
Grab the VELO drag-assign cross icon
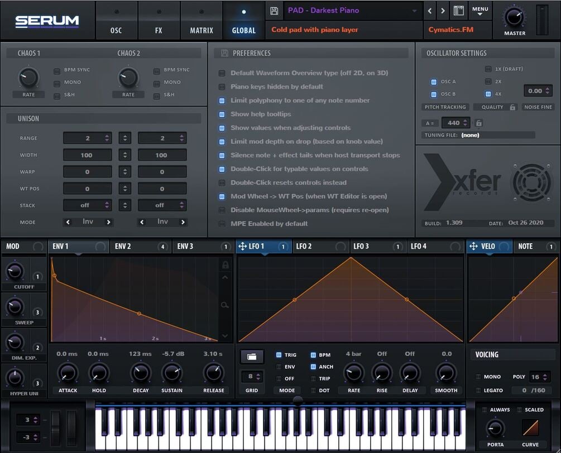pyautogui.click(x=473, y=247)
